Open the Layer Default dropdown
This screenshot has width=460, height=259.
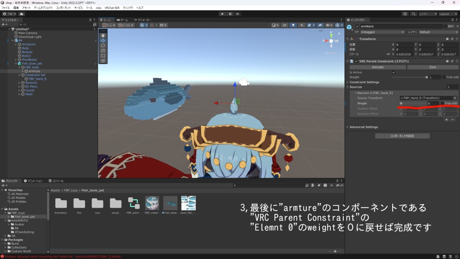pyautogui.click(x=439, y=32)
